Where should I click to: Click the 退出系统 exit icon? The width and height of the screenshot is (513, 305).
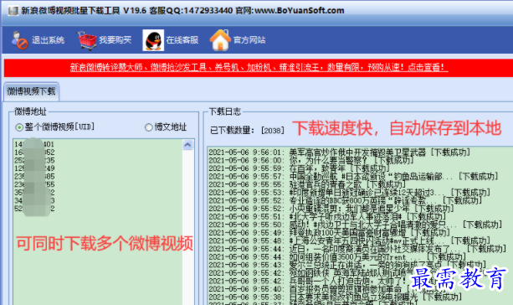[x=19, y=40]
